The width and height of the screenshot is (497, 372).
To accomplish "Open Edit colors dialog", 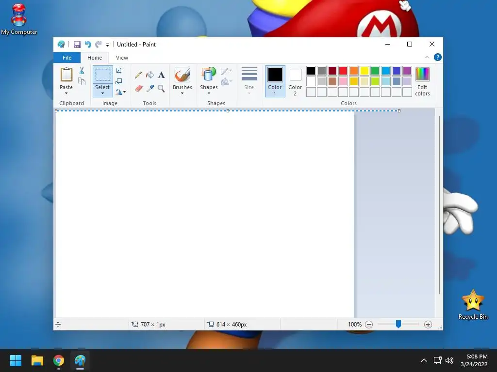I will pyautogui.click(x=423, y=81).
